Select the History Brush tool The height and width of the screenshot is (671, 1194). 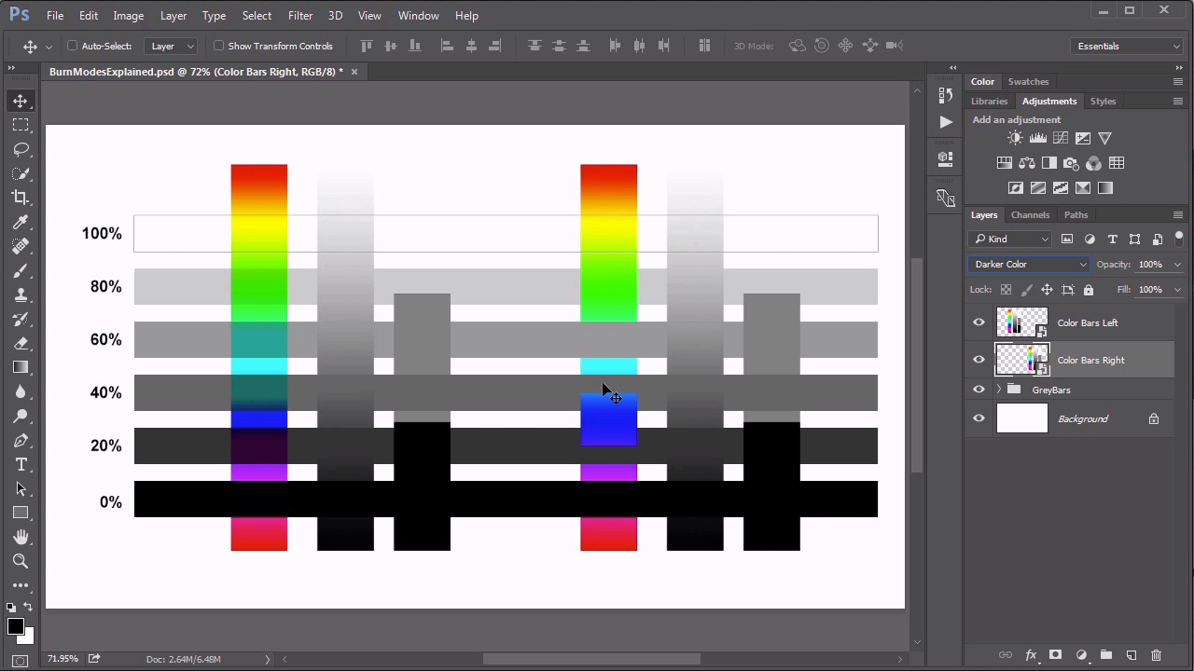(x=21, y=319)
